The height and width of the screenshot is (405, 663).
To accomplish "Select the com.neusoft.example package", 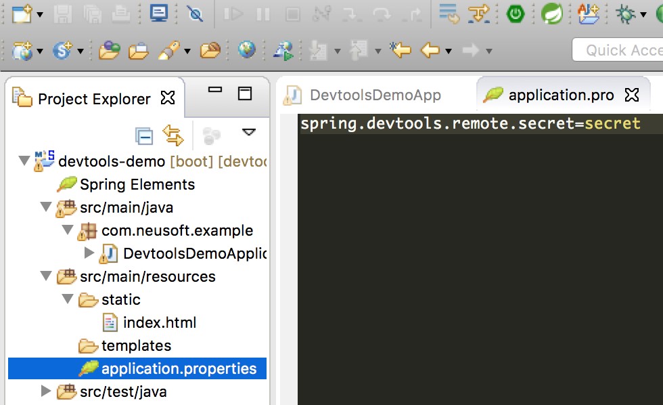I will (177, 230).
